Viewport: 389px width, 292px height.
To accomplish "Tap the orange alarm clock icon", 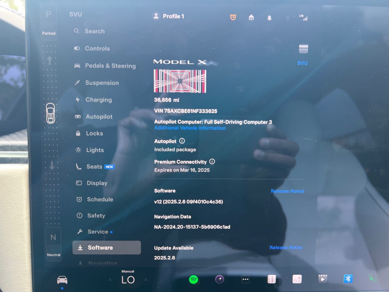I will pyautogui.click(x=233, y=17).
